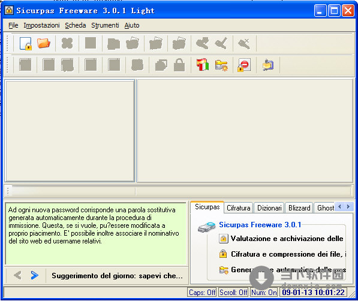The width and height of the screenshot is (358, 301).
Task: Create a new protected file
Action: 25,43
